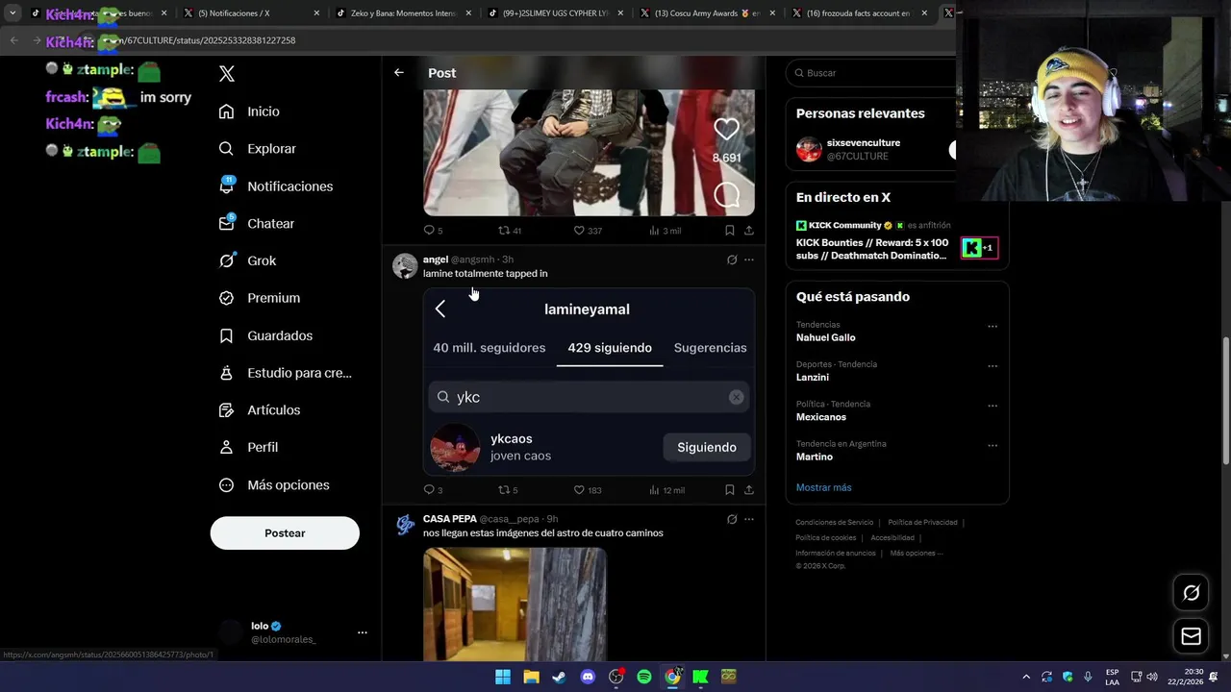The height and width of the screenshot is (692, 1231).
Task: View 12 mil views analytics
Action: click(x=666, y=490)
